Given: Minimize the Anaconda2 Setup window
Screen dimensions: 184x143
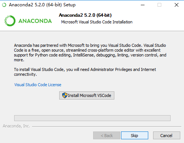Looking at the screenshot, I should pyautogui.click(x=143, y=5).
